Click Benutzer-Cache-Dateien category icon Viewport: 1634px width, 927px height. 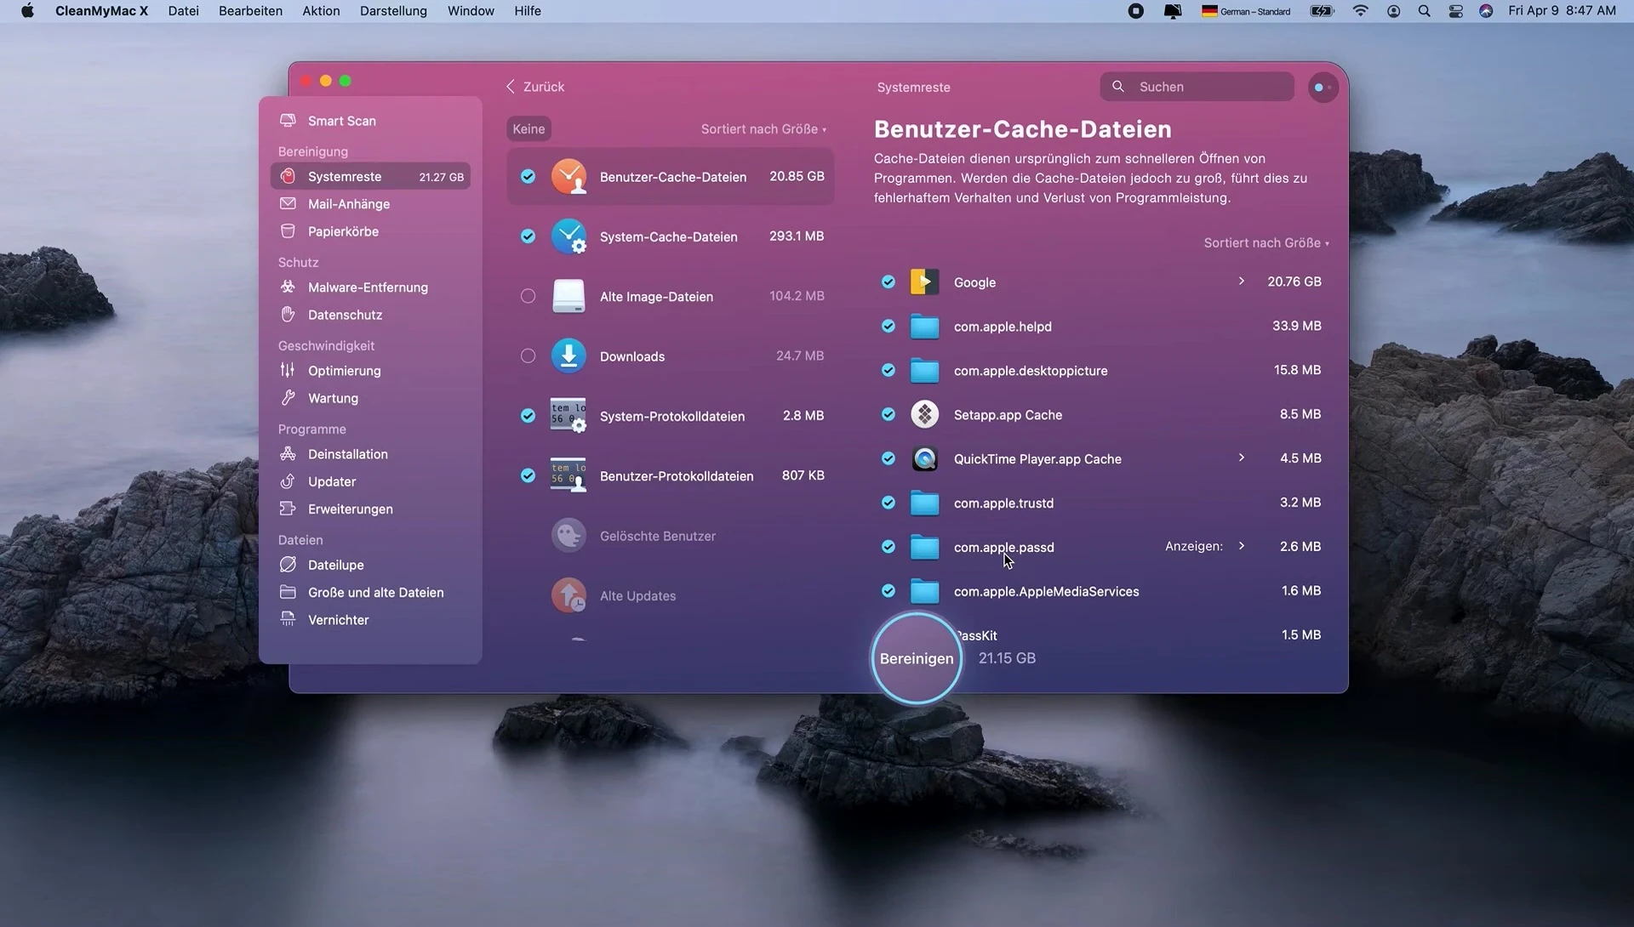pyautogui.click(x=568, y=177)
